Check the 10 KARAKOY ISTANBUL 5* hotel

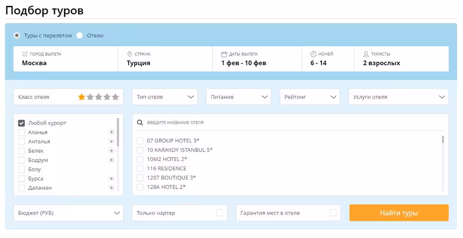coord(140,150)
